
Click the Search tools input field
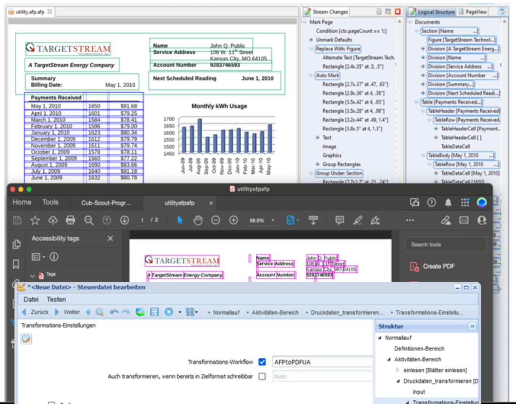[x=446, y=243]
